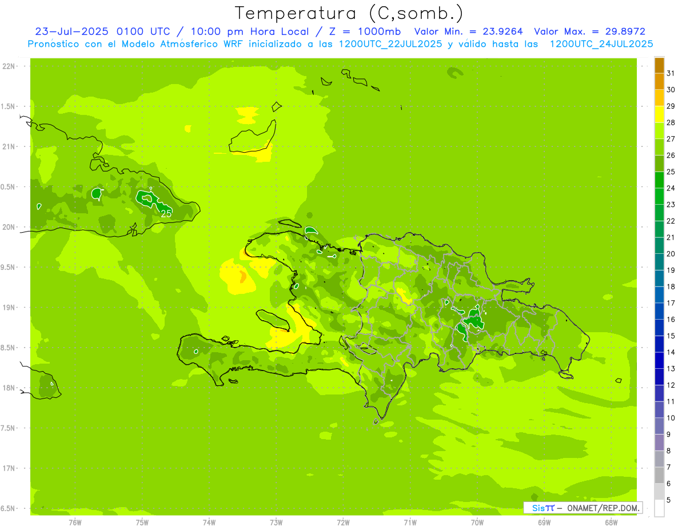Click the '22N' latitude axis label
Viewport: 686px width, 530px height.
pos(9,66)
